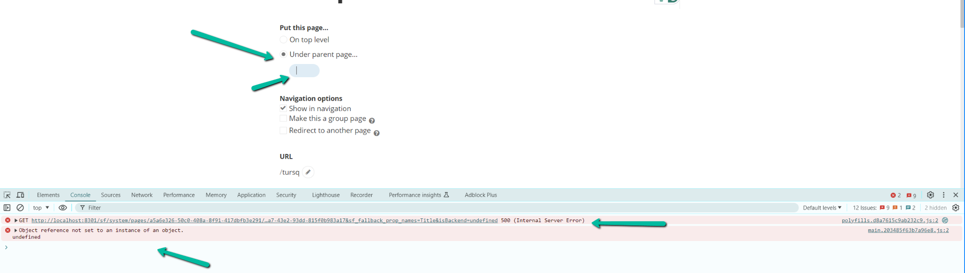The image size is (965, 273).
Task: Toggle the device toolbar icon
Action: [20, 195]
